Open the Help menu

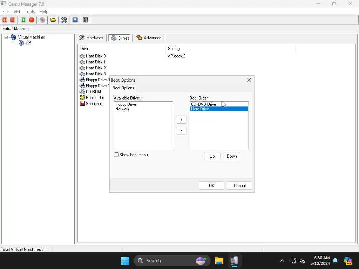tap(44, 12)
